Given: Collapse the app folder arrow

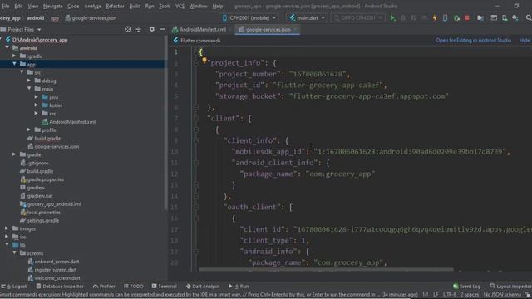Looking at the screenshot, I should coord(14,64).
